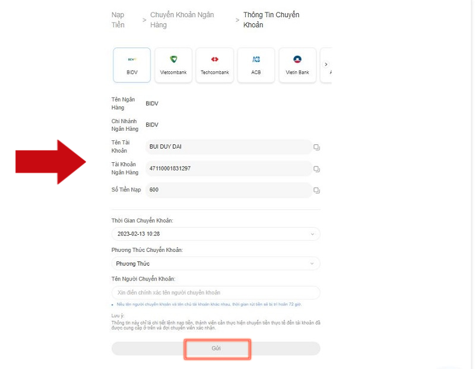
Task: Select the Vietcombank logo icon
Action: click(x=173, y=59)
